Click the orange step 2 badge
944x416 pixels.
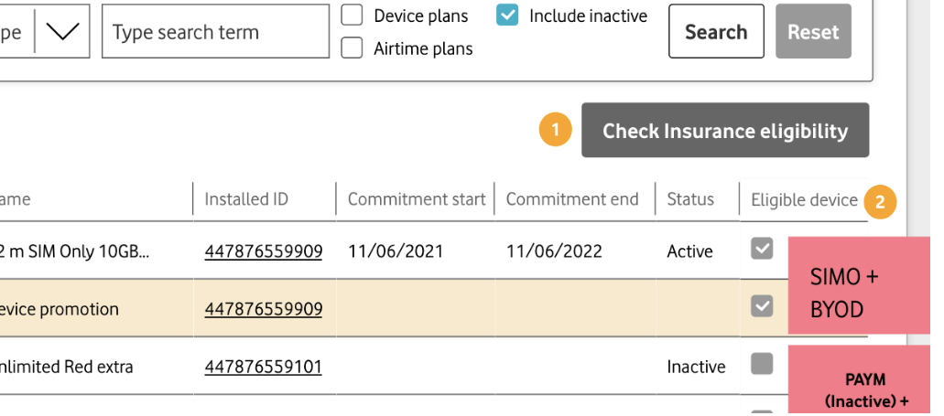880,202
